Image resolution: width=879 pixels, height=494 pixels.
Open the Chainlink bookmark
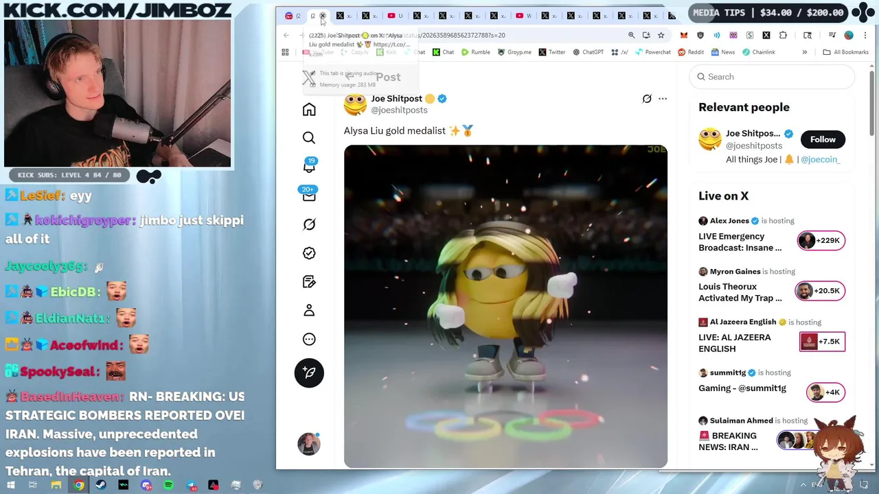(x=758, y=52)
